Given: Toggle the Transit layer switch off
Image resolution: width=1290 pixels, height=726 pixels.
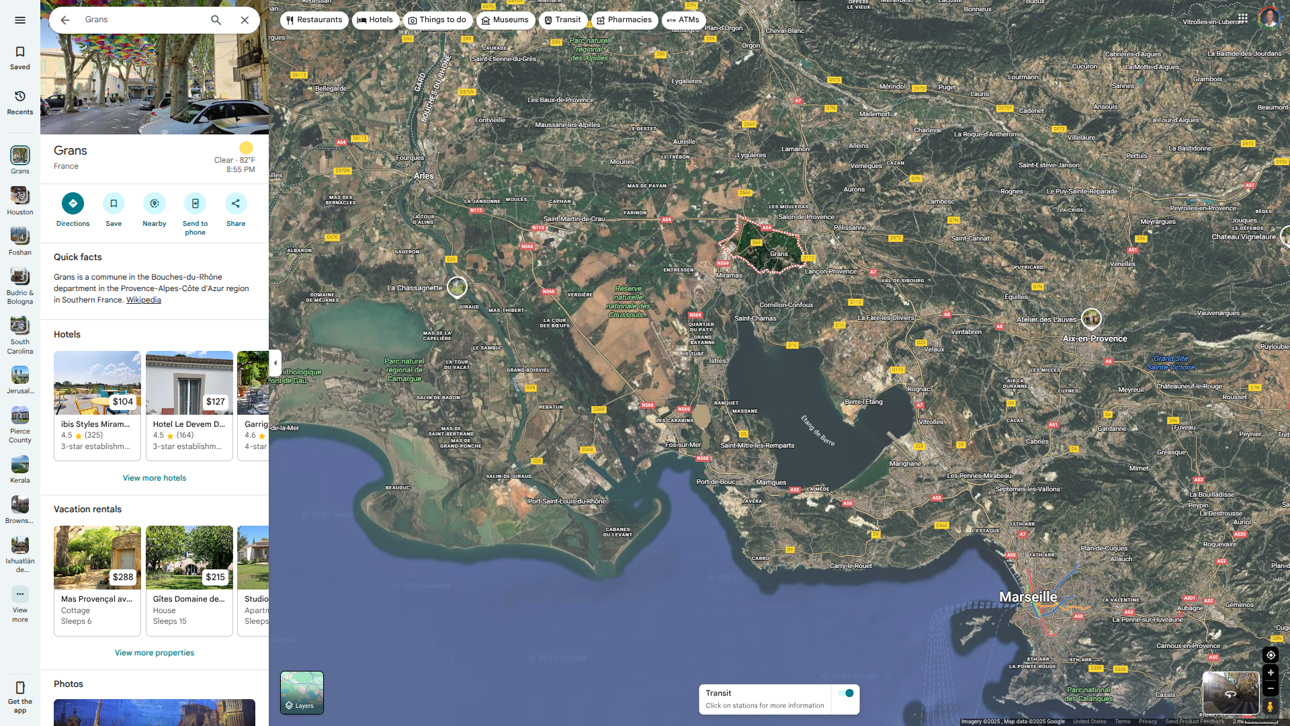Looking at the screenshot, I should tap(846, 693).
